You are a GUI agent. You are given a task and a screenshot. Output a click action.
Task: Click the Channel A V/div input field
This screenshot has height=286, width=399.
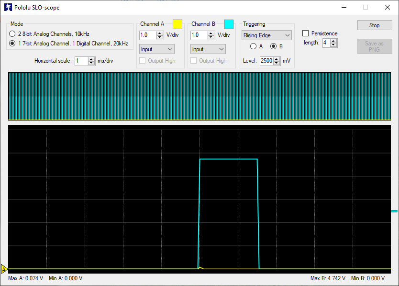pyautogui.click(x=148, y=35)
